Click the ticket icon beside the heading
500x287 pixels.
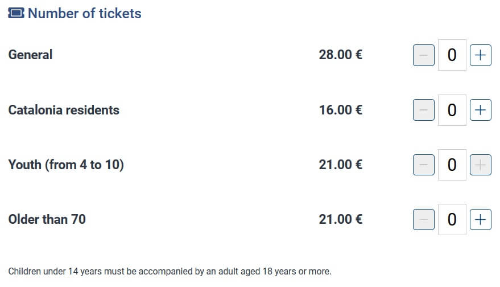(16, 14)
